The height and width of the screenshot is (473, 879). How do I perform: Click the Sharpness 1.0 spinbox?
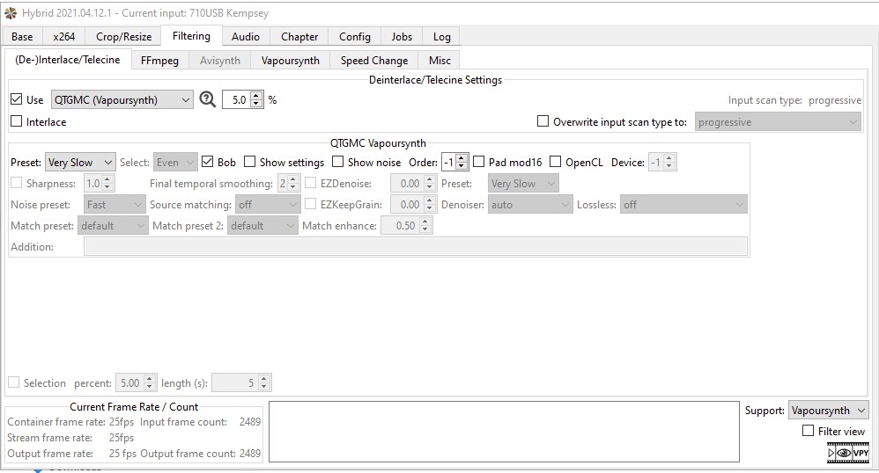tap(100, 184)
